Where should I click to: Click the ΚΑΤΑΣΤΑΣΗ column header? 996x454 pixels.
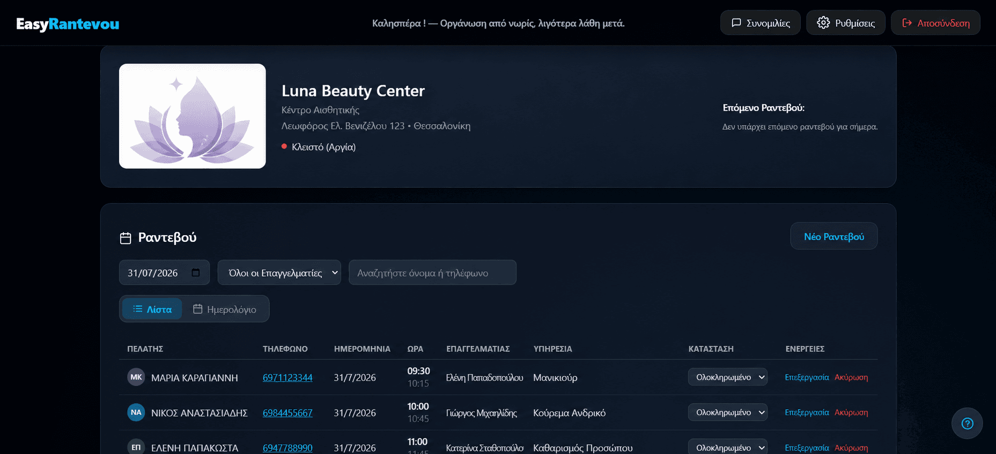[711, 349]
